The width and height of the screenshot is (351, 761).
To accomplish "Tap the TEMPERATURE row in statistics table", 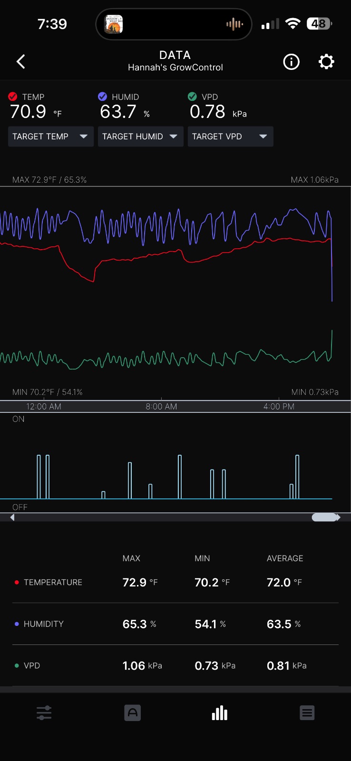I will click(175, 582).
